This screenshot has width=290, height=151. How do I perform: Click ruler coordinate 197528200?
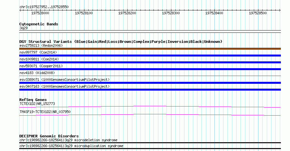tap(127, 13)
